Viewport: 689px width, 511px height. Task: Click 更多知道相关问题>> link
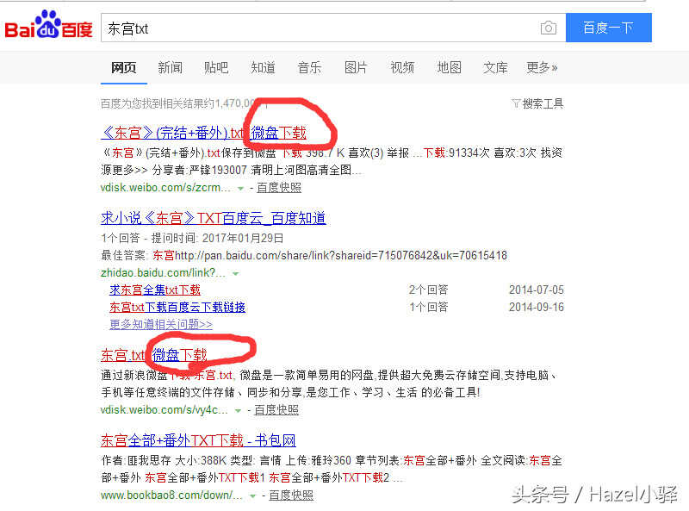click(x=161, y=324)
